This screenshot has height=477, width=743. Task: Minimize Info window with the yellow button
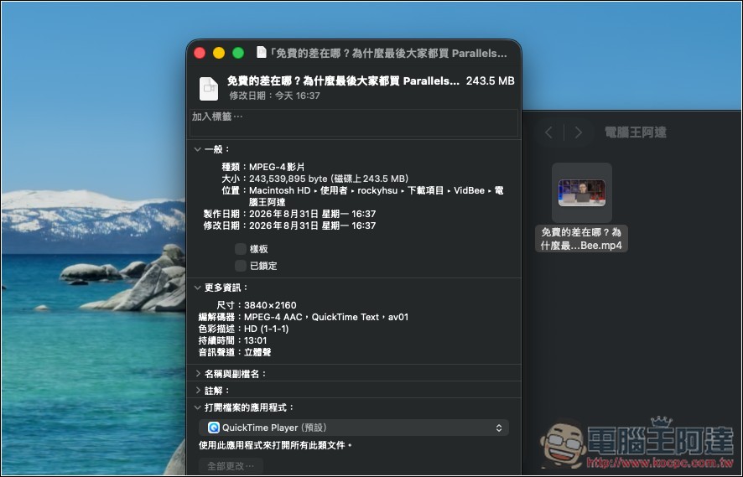coord(219,53)
